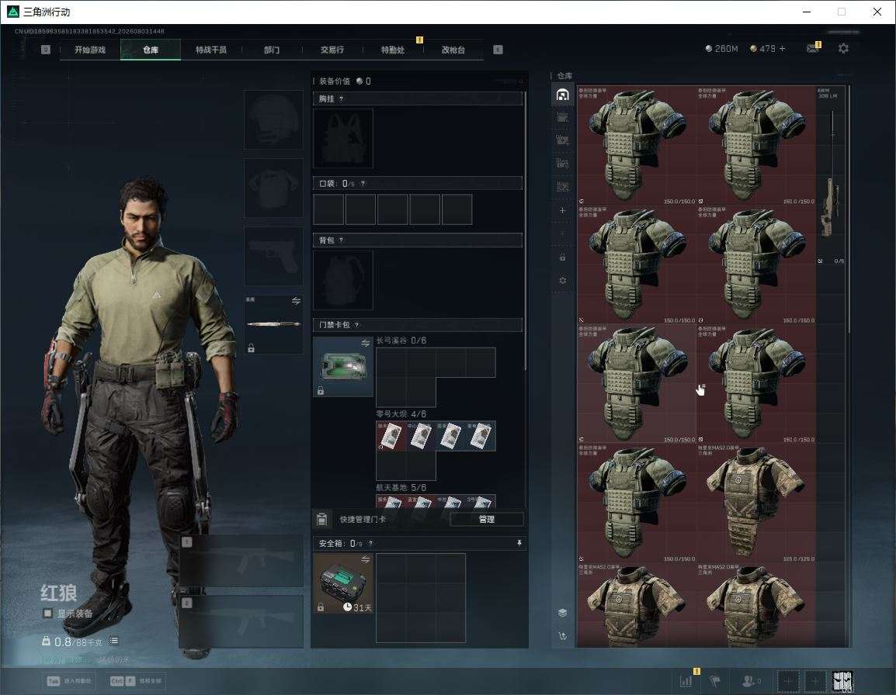Open 门禁卡包 help question mark
Screen dimensions: 896x695
[356, 325]
